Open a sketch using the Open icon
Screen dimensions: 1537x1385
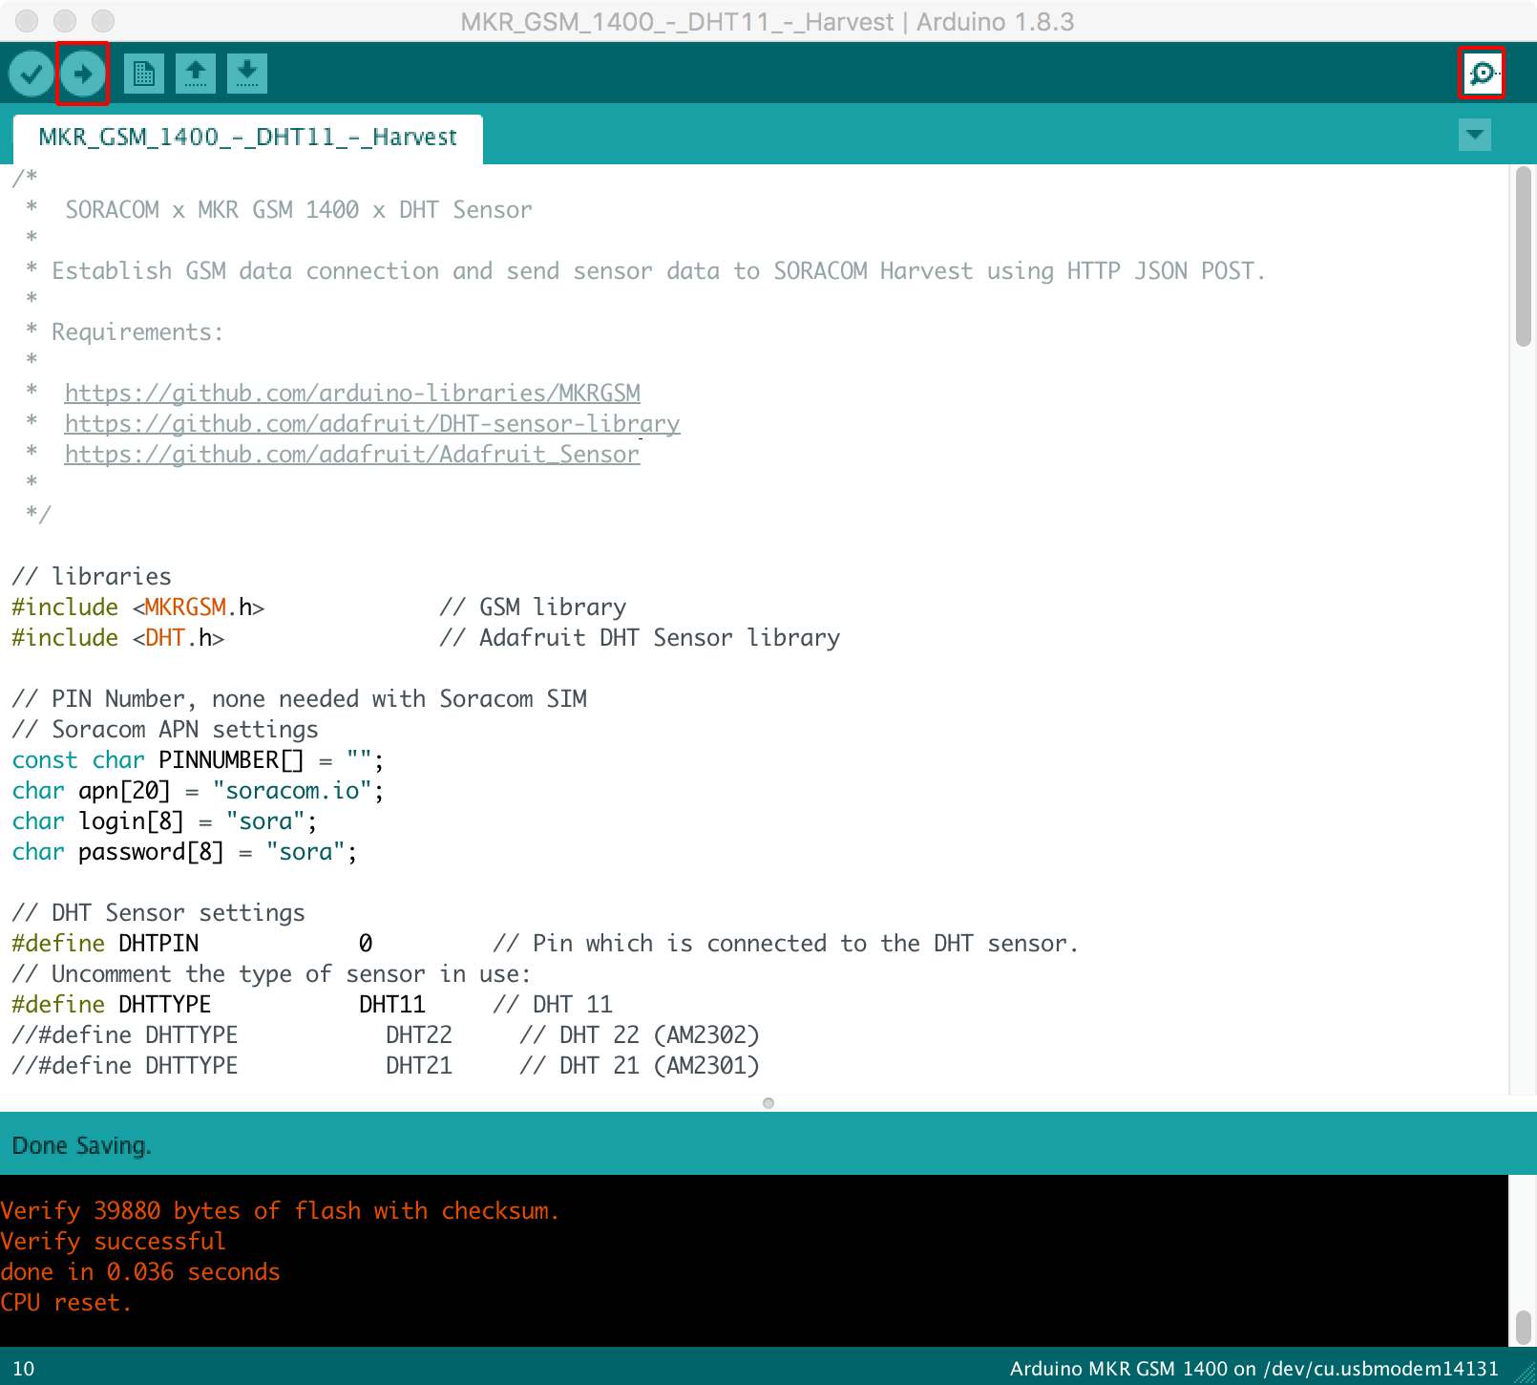click(x=196, y=73)
